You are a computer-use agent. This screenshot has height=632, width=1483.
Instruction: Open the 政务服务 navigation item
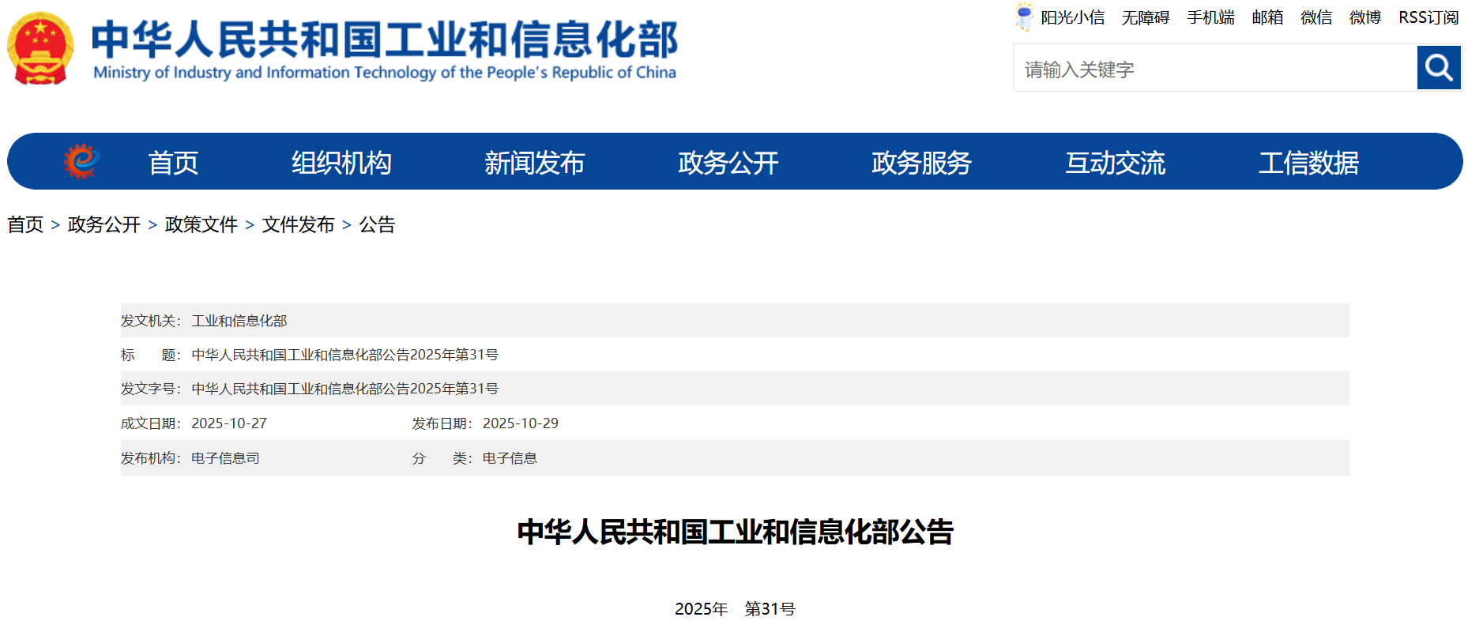(x=921, y=163)
